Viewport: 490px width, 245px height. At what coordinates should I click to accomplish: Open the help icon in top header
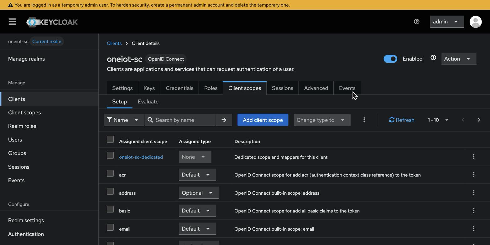pos(416,22)
